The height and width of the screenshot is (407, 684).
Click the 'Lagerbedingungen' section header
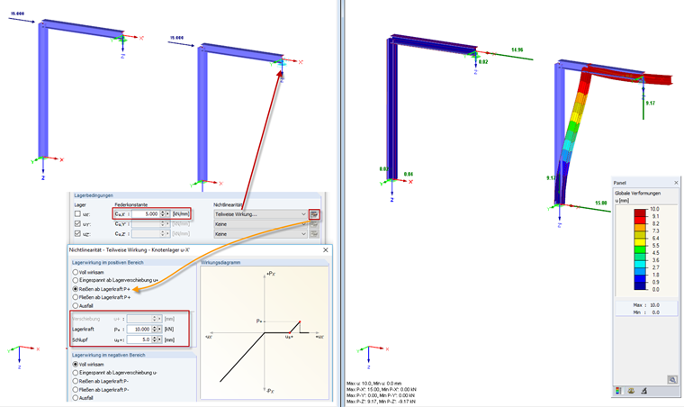tap(94, 195)
